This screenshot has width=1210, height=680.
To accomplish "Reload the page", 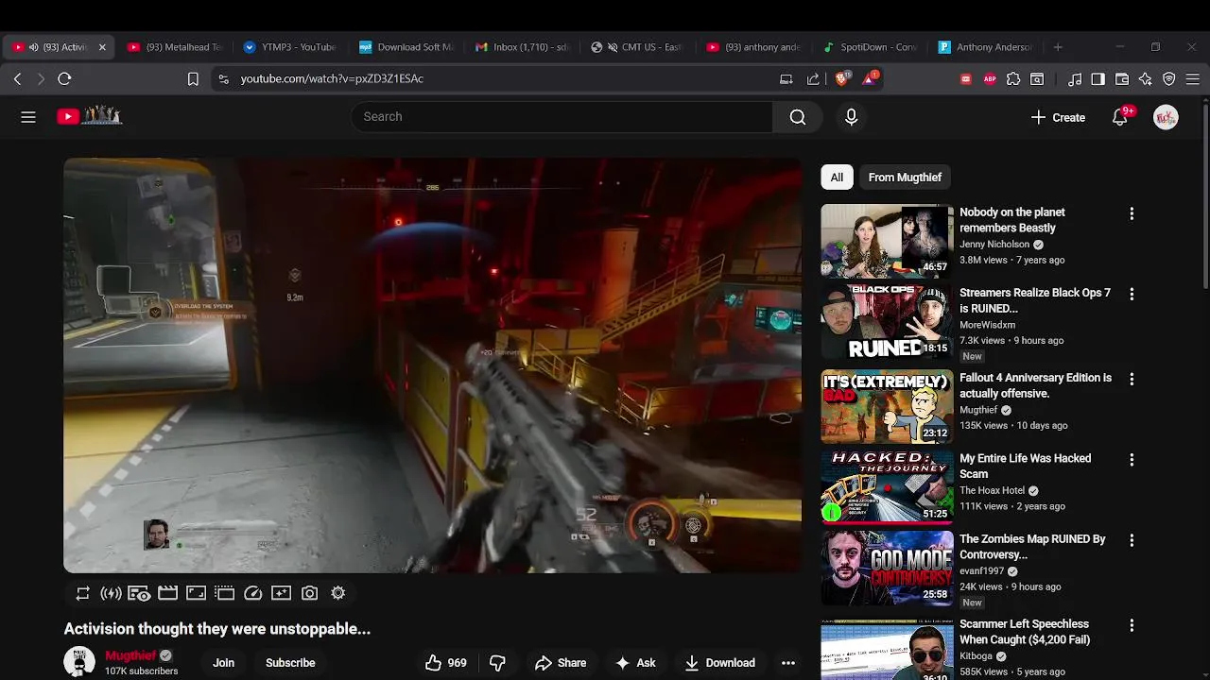I will (64, 79).
